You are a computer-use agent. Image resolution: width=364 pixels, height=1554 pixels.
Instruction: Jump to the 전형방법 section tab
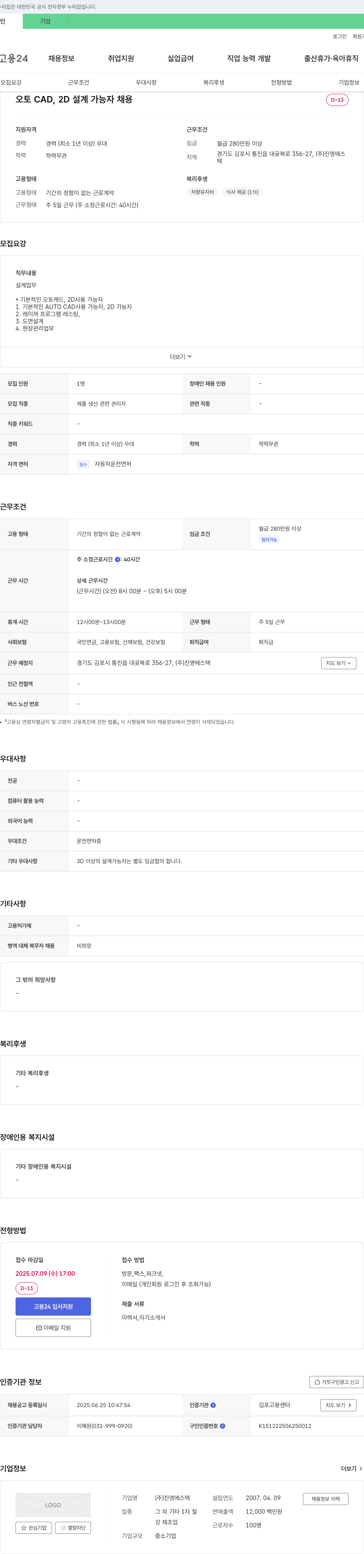(281, 83)
